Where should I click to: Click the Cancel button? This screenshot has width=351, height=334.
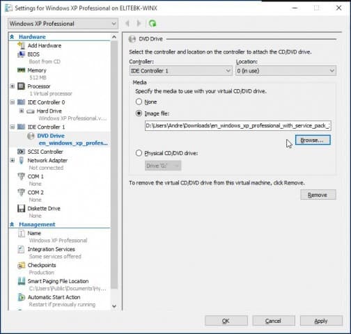pyautogui.click(x=274, y=321)
